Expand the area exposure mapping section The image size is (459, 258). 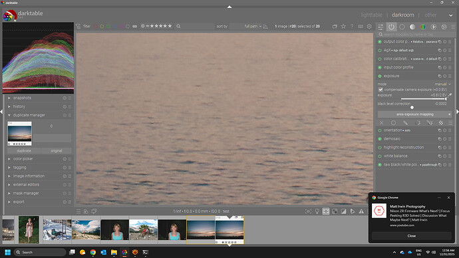(x=415, y=114)
